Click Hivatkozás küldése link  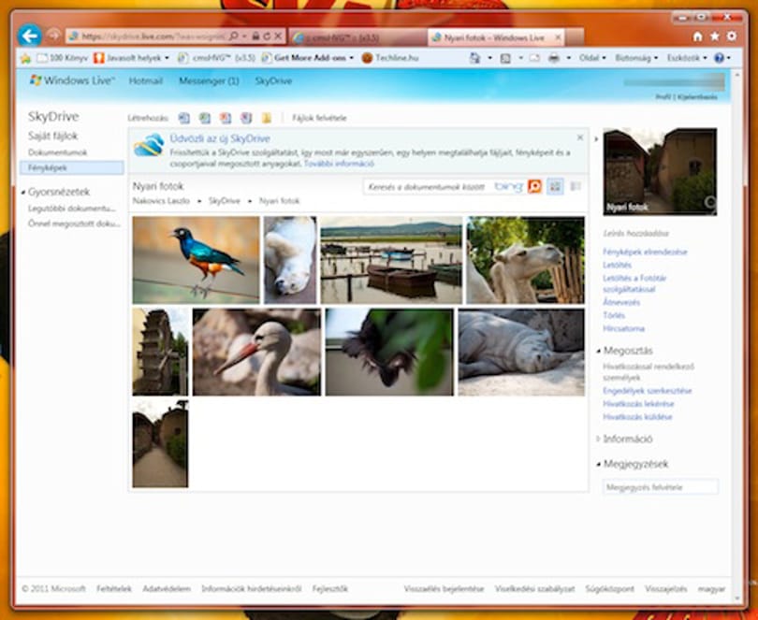coord(637,417)
